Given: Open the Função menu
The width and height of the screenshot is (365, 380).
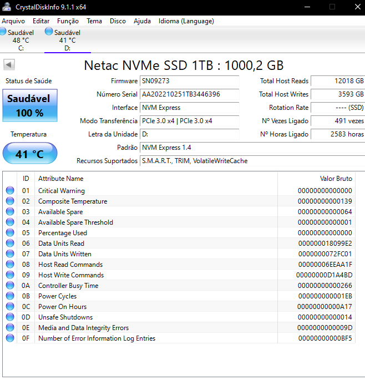Looking at the screenshot, I should [68, 21].
